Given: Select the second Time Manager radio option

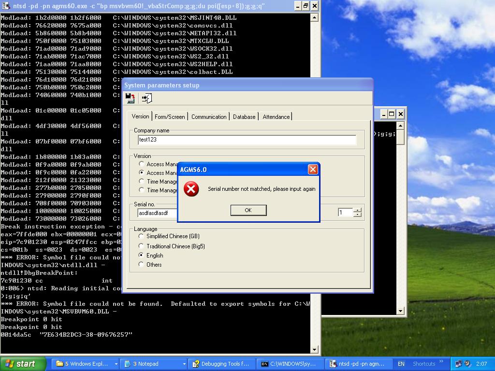Looking at the screenshot, I should pyautogui.click(x=142, y=190).
